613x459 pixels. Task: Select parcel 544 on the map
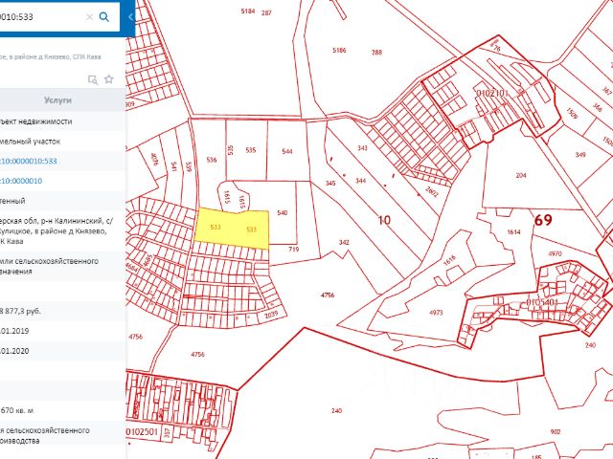click(x=287, y=151)
